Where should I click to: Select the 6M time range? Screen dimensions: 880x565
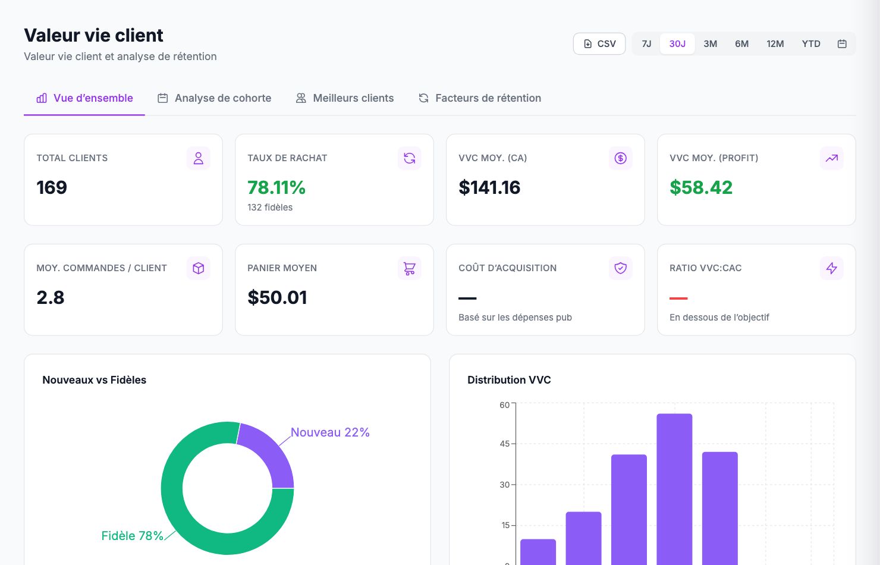[741, 43]
